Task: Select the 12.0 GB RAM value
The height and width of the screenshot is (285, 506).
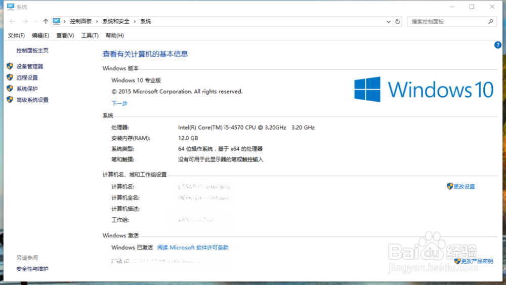Action: coord(188,138)
